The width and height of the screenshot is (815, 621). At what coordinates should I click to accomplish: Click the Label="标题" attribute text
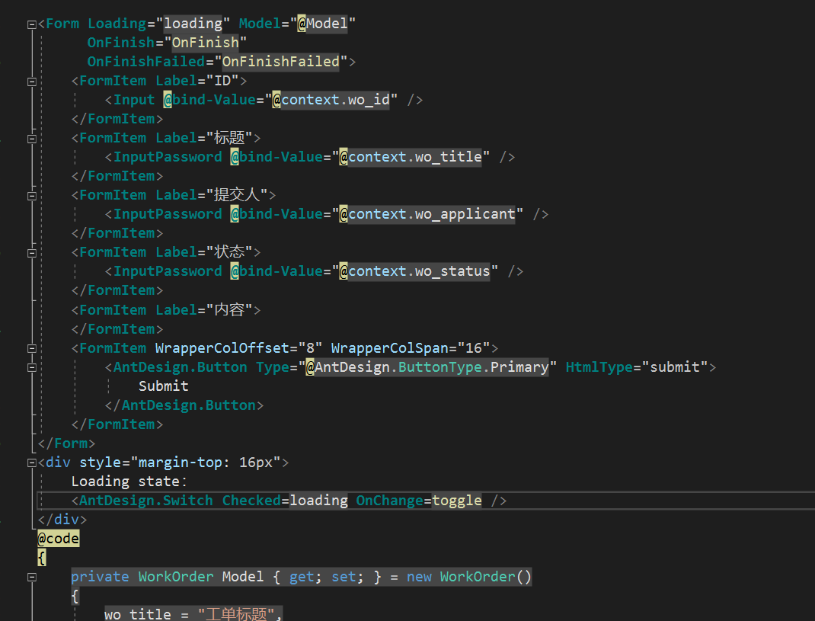point(204,138)
